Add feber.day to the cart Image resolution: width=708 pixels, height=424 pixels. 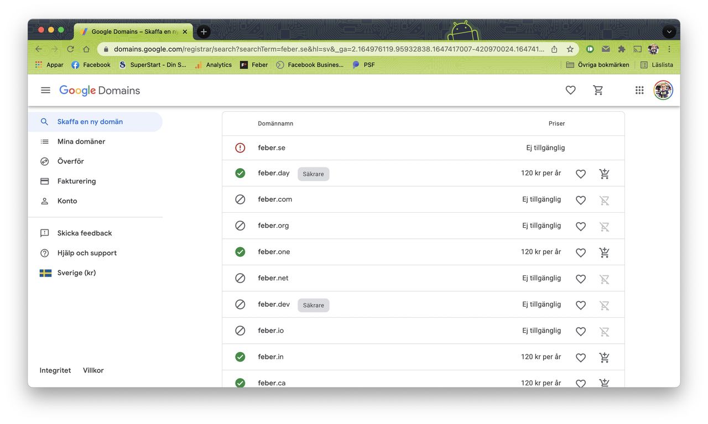pyautogui.click(x=604, y=174)
